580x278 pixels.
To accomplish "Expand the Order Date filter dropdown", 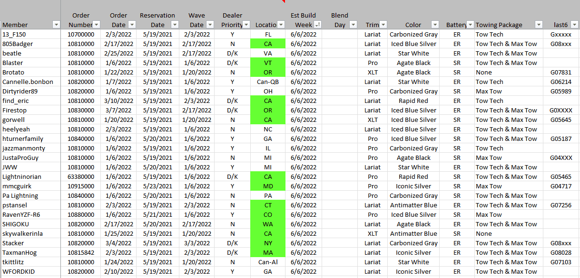I will pos(131,25).
